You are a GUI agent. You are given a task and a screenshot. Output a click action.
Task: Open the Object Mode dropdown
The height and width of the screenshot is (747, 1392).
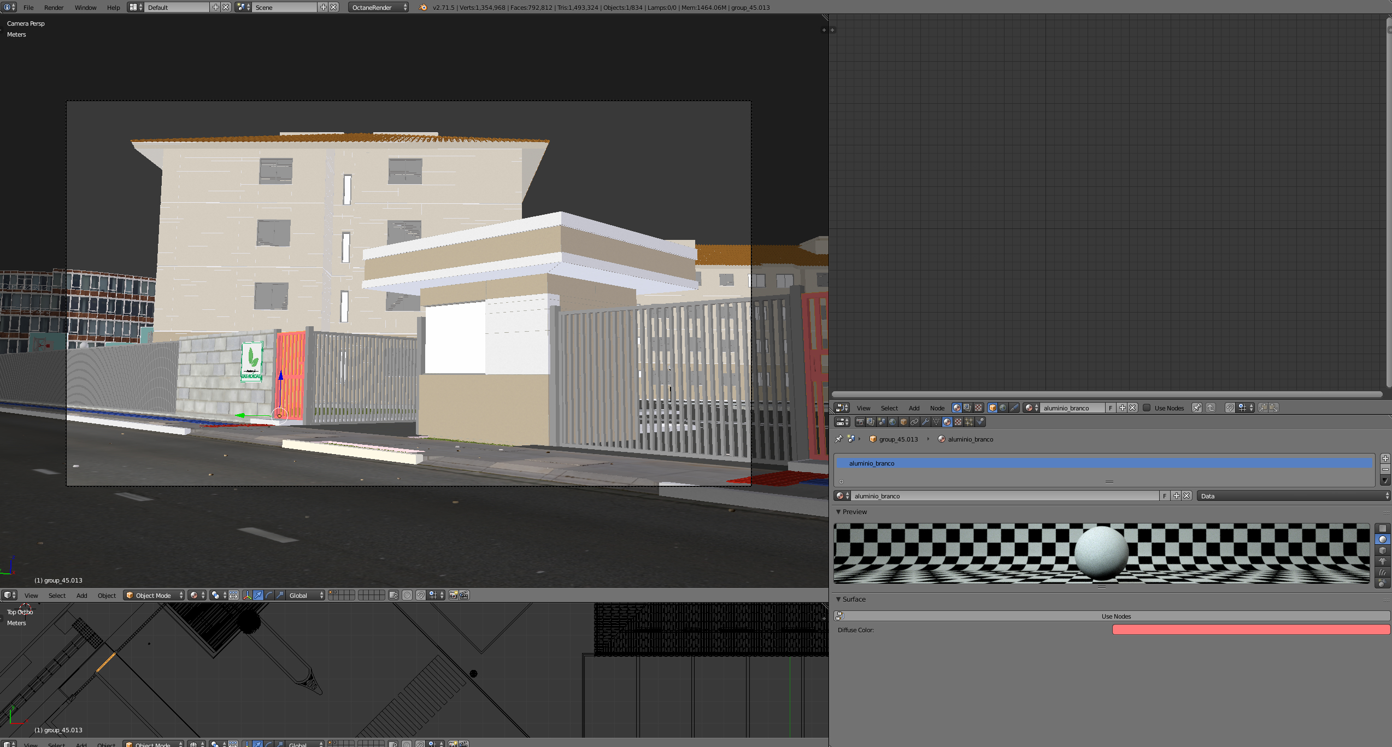154,596
